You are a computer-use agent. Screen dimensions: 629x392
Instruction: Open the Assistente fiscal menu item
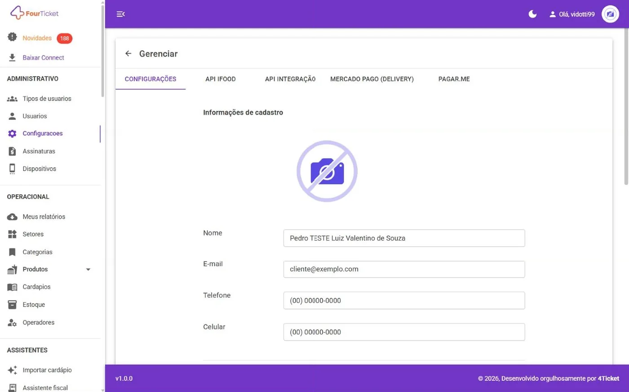click(x=45, y=388)
